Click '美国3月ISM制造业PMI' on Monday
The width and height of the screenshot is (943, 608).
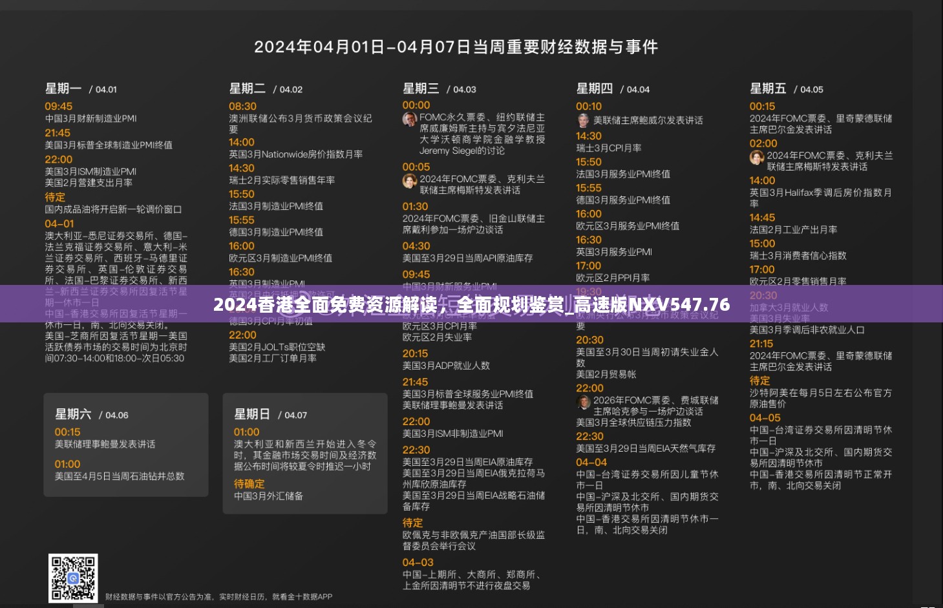click(90, 172)
